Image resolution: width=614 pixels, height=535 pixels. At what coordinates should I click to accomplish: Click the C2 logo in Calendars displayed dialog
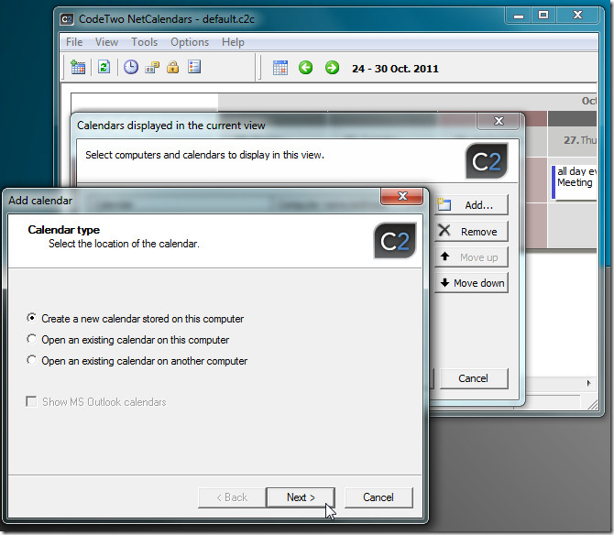pos(487,161)
